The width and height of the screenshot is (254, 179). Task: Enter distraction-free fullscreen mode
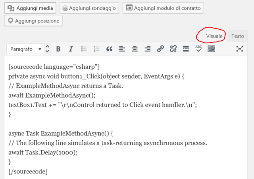(239, 49)
